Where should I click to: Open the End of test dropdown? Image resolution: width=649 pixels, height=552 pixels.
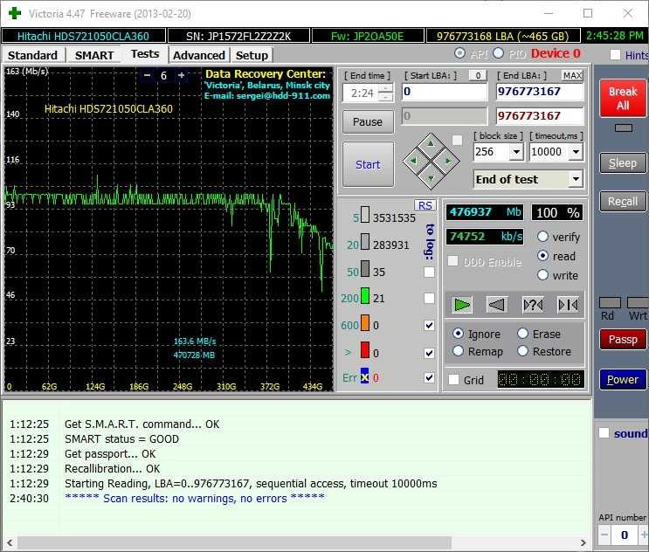pos(577,179)
